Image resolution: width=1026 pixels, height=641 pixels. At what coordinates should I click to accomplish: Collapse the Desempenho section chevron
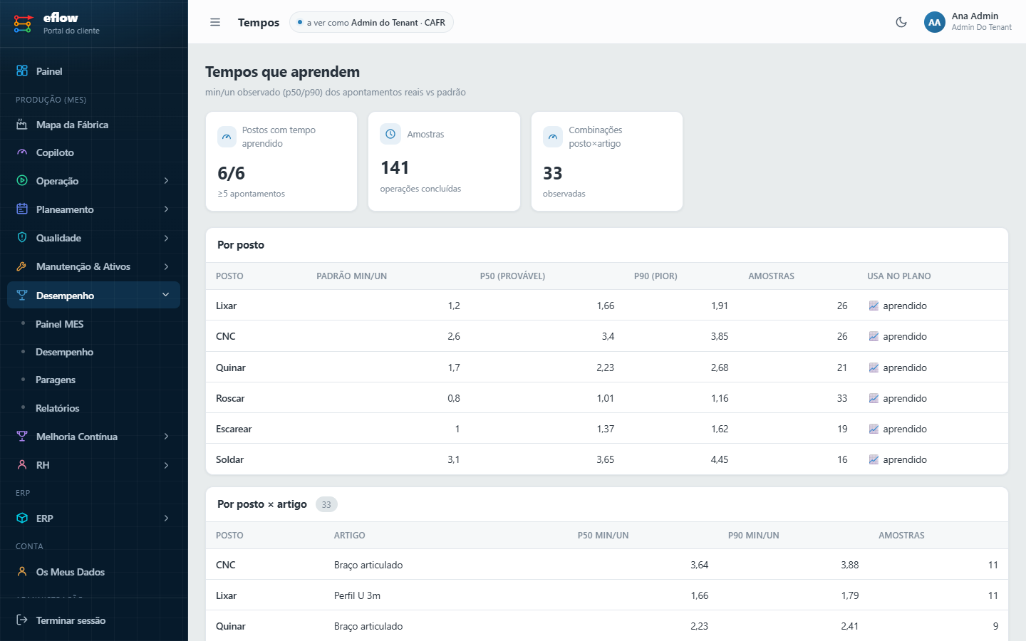coord(166,295)
